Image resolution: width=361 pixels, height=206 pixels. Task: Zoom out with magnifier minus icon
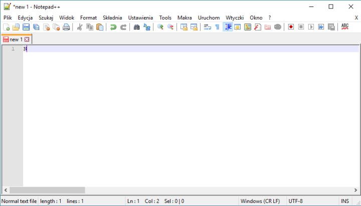click(x=170, y=27)
